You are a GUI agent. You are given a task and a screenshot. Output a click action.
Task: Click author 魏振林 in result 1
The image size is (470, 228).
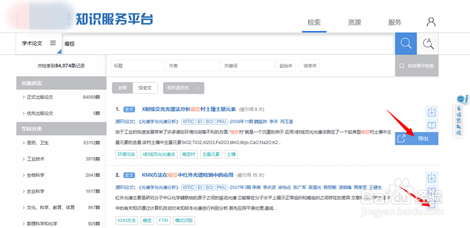point(260,121)
